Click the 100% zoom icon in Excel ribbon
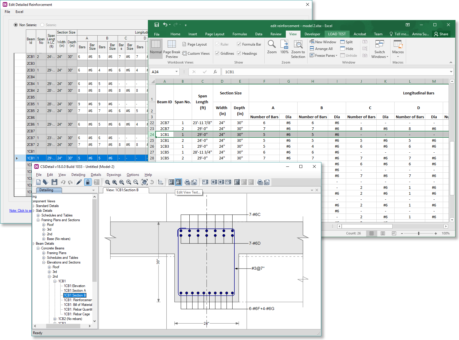Screen dimensions: 459x340 click(284, 47)
